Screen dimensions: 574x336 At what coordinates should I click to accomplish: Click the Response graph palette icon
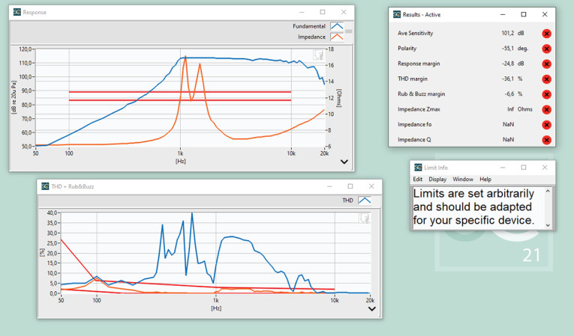pos(319,54)
